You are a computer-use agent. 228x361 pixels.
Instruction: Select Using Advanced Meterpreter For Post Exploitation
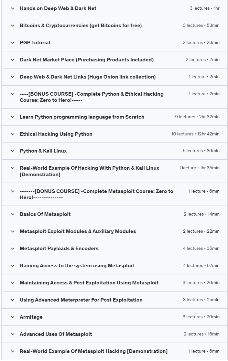[x=81, y=300]
